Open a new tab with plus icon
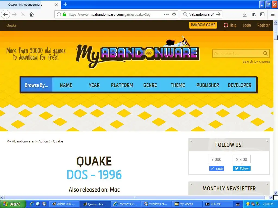Screen dimensions: 278x208 (65, 4)
